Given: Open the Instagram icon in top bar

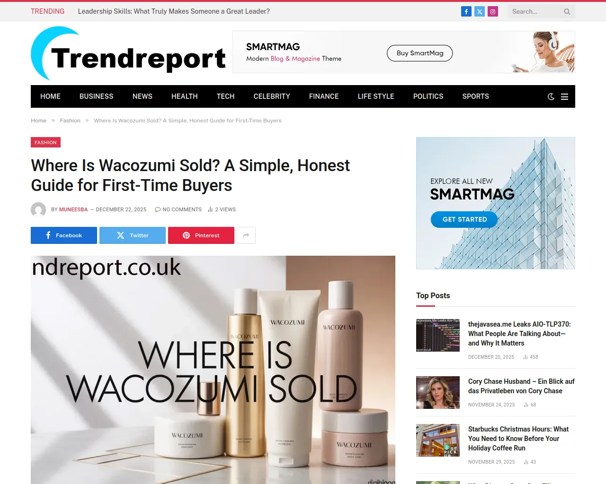Looking at the screenshot, I should pyautogui.click(x=493, y=11).
